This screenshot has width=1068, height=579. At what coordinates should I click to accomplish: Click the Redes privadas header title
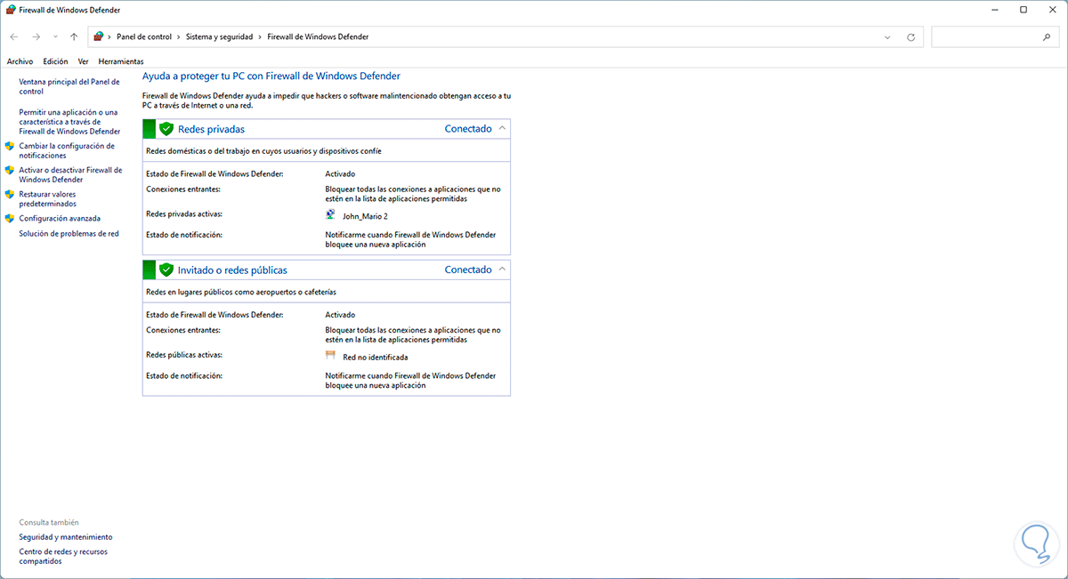point(211,129)
